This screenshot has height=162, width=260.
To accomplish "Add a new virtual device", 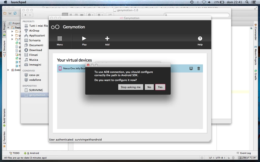I will pos(107,41).
